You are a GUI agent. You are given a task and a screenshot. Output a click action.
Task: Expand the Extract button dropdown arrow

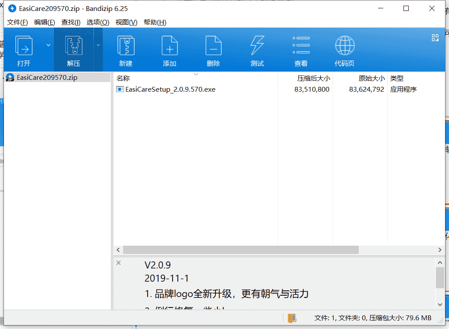pyautogui.click(x=98, y=45)
